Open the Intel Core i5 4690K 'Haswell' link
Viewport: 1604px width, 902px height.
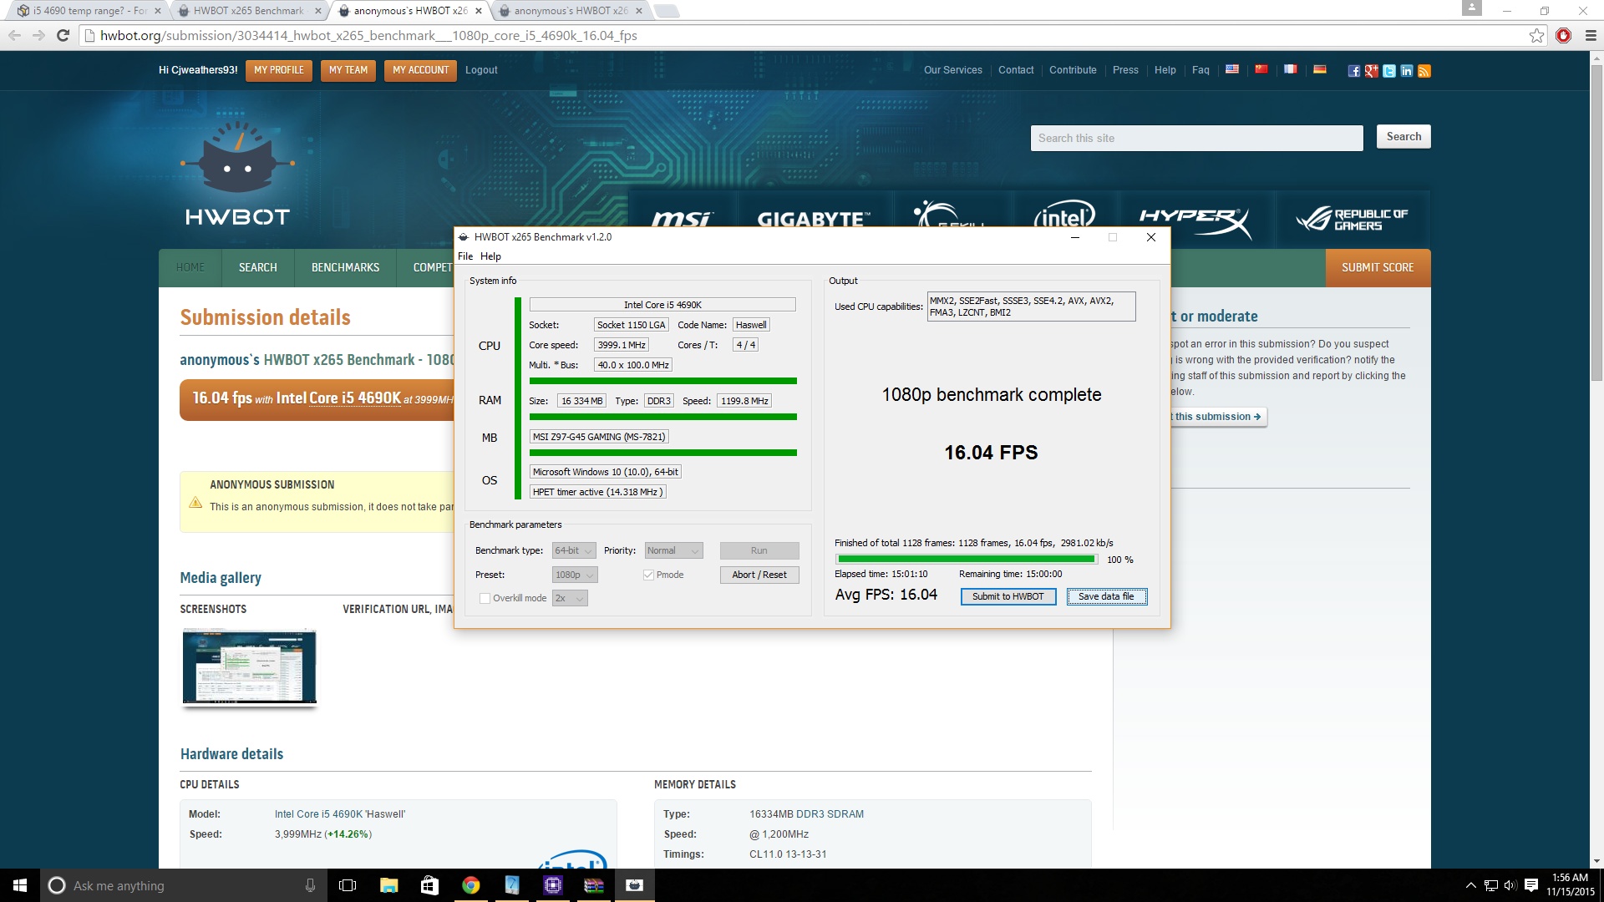pyautogui.click(x=340, y=814)
